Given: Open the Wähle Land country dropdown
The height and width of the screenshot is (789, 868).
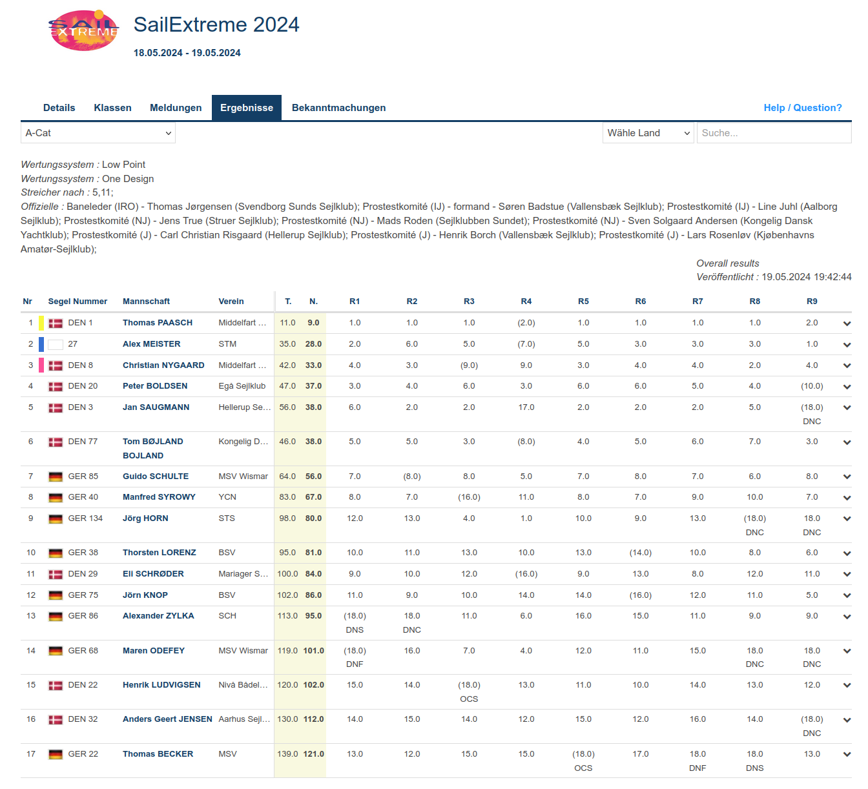Looking at the screenshot, I should (648, 133).
